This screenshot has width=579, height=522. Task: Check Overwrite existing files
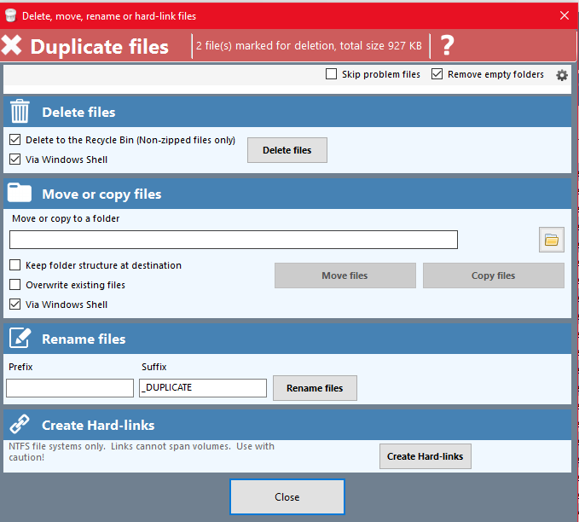click(14, 285)
